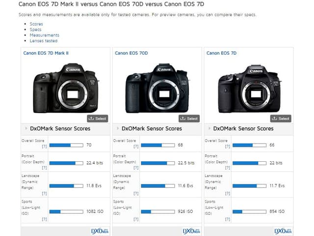Image resolution: width=314 pixels, height=236 pixels.
Task: Jump to the Measurements section link
Action: 44,35
